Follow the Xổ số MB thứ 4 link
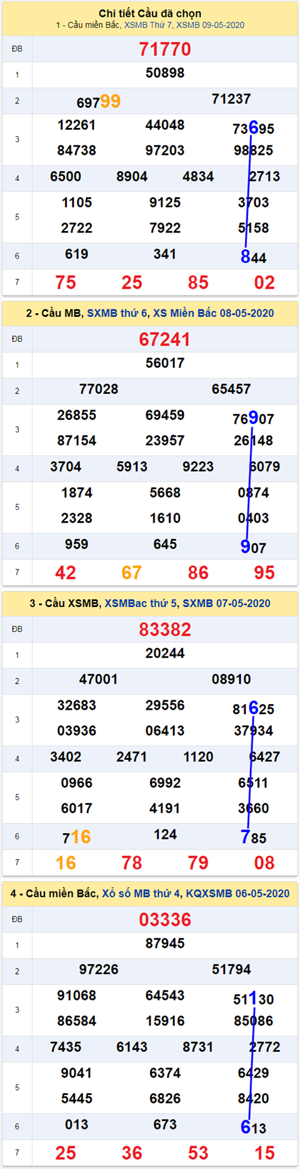This screenshot has width=300, height=1169. (x=141, y=893)
